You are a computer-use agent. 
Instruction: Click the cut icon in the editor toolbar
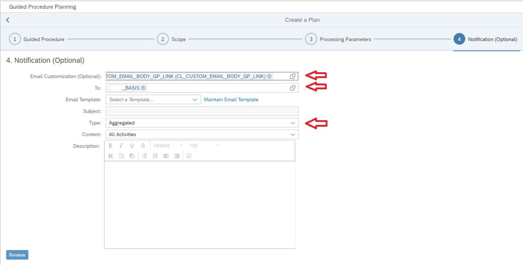point(110,156)
